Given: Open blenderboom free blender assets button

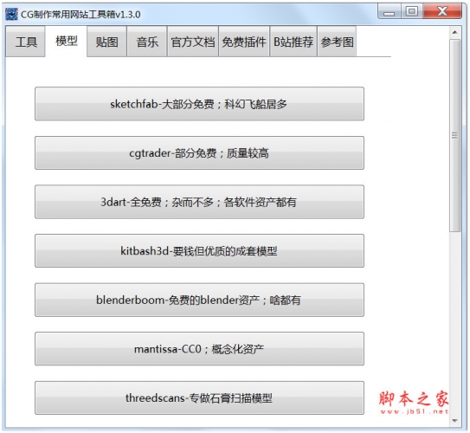Looking at the screenshot, I should [199, 300].
